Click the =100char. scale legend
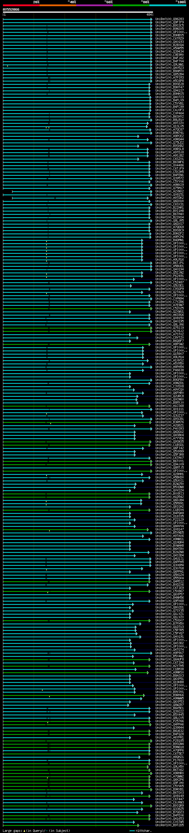Screen dimensions: 189x833 pos(140,831)
